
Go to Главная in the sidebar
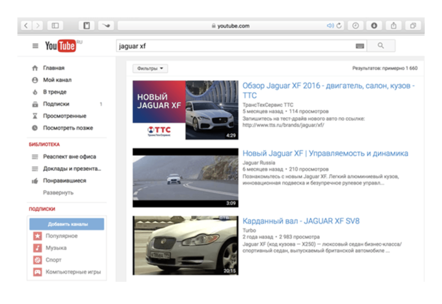[x=54, y=68]
